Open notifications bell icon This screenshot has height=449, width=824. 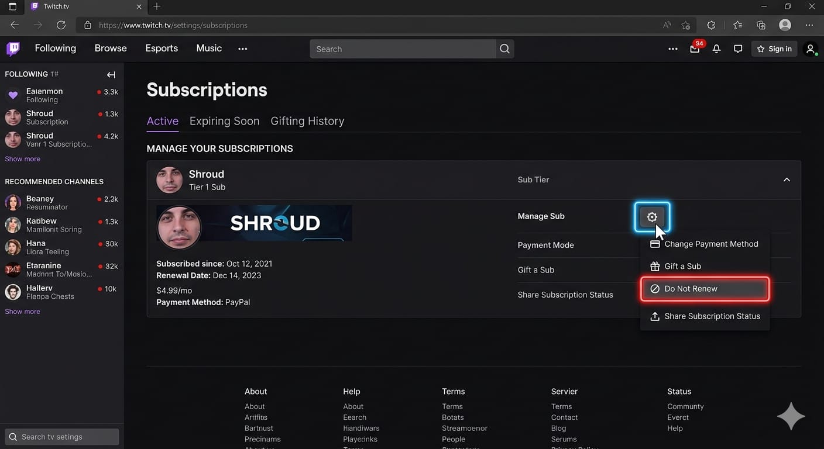(716, 49)
